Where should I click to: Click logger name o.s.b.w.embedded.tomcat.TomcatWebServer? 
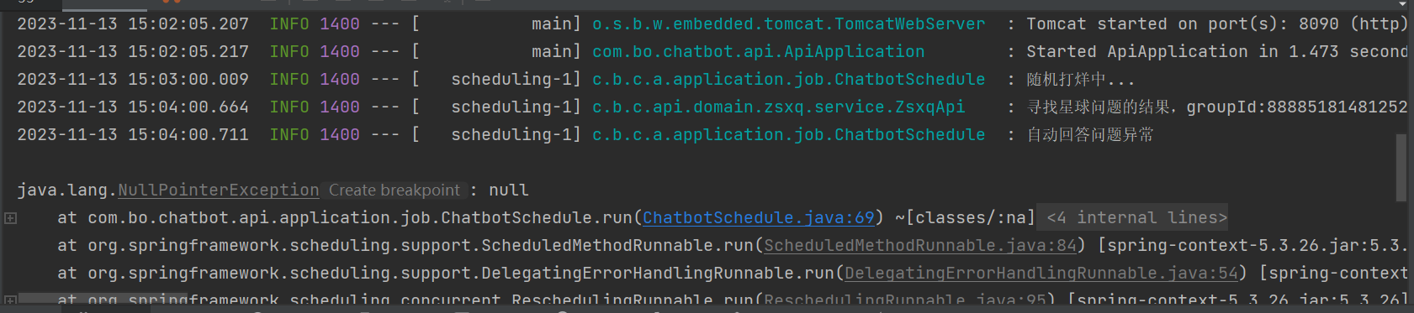point(788,23)
